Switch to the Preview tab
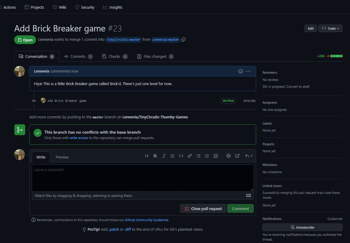This screenshot has width=350, height=243. 62,157
